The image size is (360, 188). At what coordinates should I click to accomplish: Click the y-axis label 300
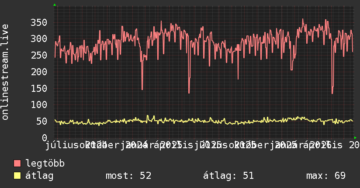pos(39,38)
